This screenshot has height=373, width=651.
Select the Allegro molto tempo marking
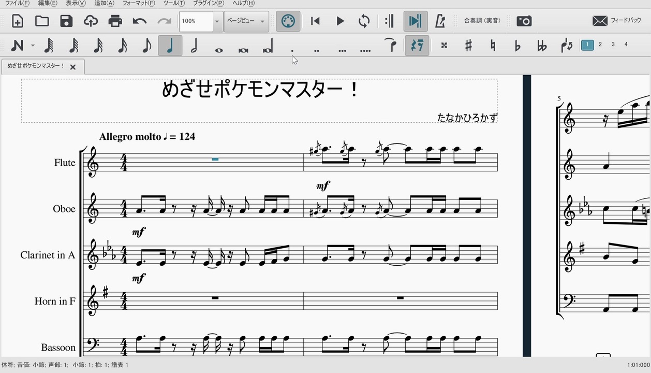(x=147, y=137)
